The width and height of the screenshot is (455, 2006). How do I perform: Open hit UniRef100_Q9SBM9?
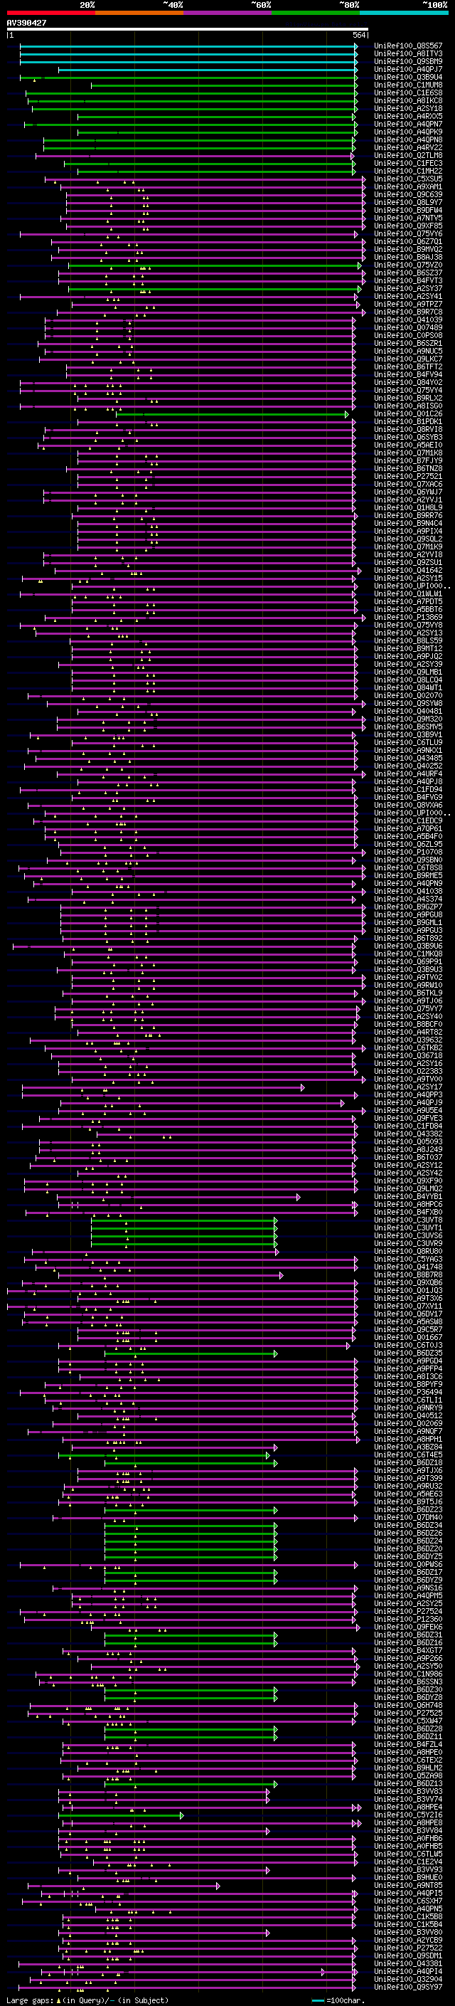[x=408, y=61]
